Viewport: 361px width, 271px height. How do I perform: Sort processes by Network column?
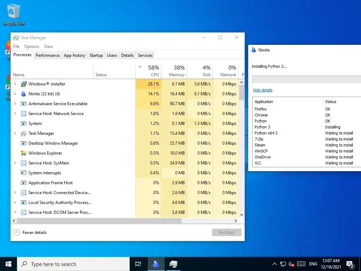point(226,71)
